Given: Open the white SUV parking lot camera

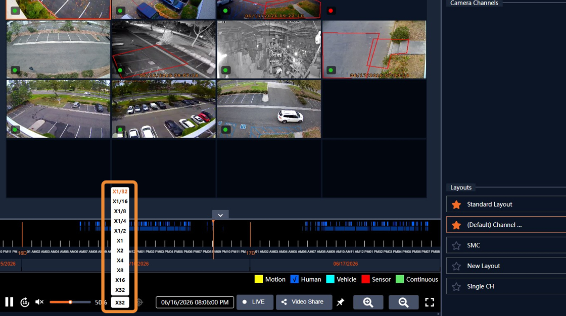Looking at the screenshot, I should click(269, 109).
